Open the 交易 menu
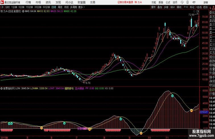 tap(92, 2)
